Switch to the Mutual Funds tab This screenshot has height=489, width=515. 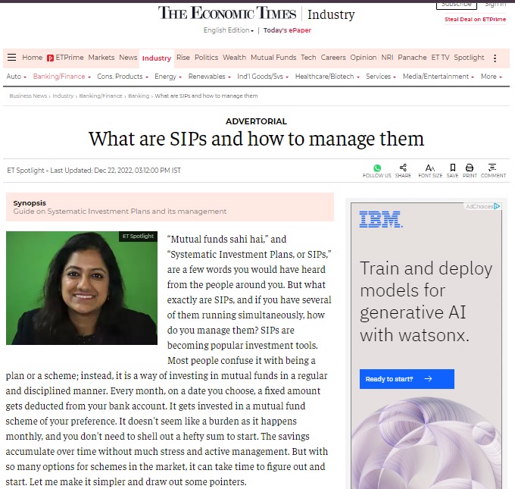pos(273,58)
